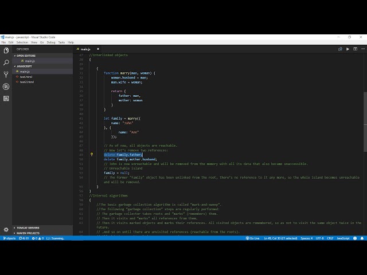Click the Git sync status indicator
This screenshot has height=275, width=367.
coord(24,238)
